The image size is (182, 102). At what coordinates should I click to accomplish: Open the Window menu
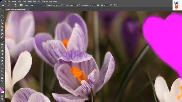click(49, 1)
